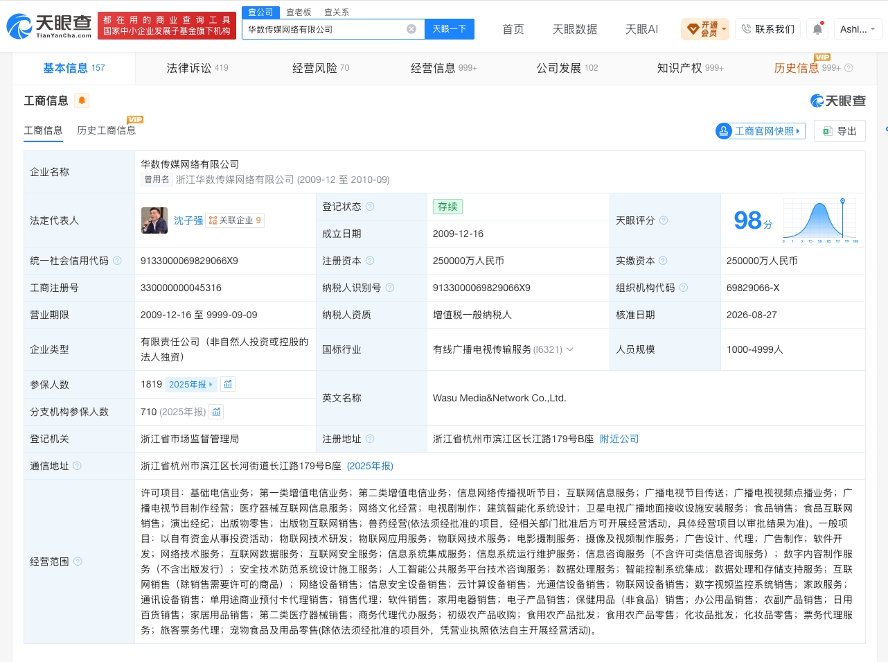This screenshot has height=662, width=888.
Task: Open the (2025年报) link beside 通信地址
Action: click(370, 466)
